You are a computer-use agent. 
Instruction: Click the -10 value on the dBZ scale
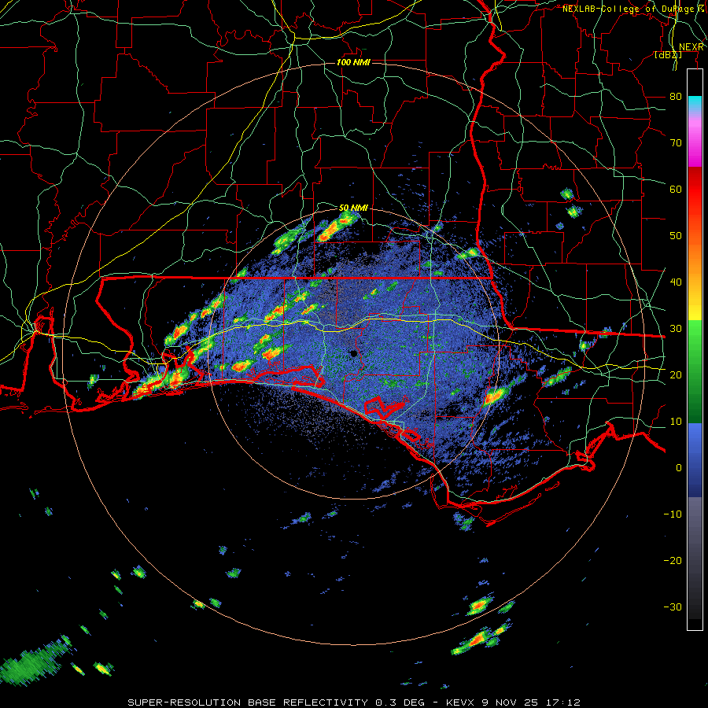tap(673, 514)
